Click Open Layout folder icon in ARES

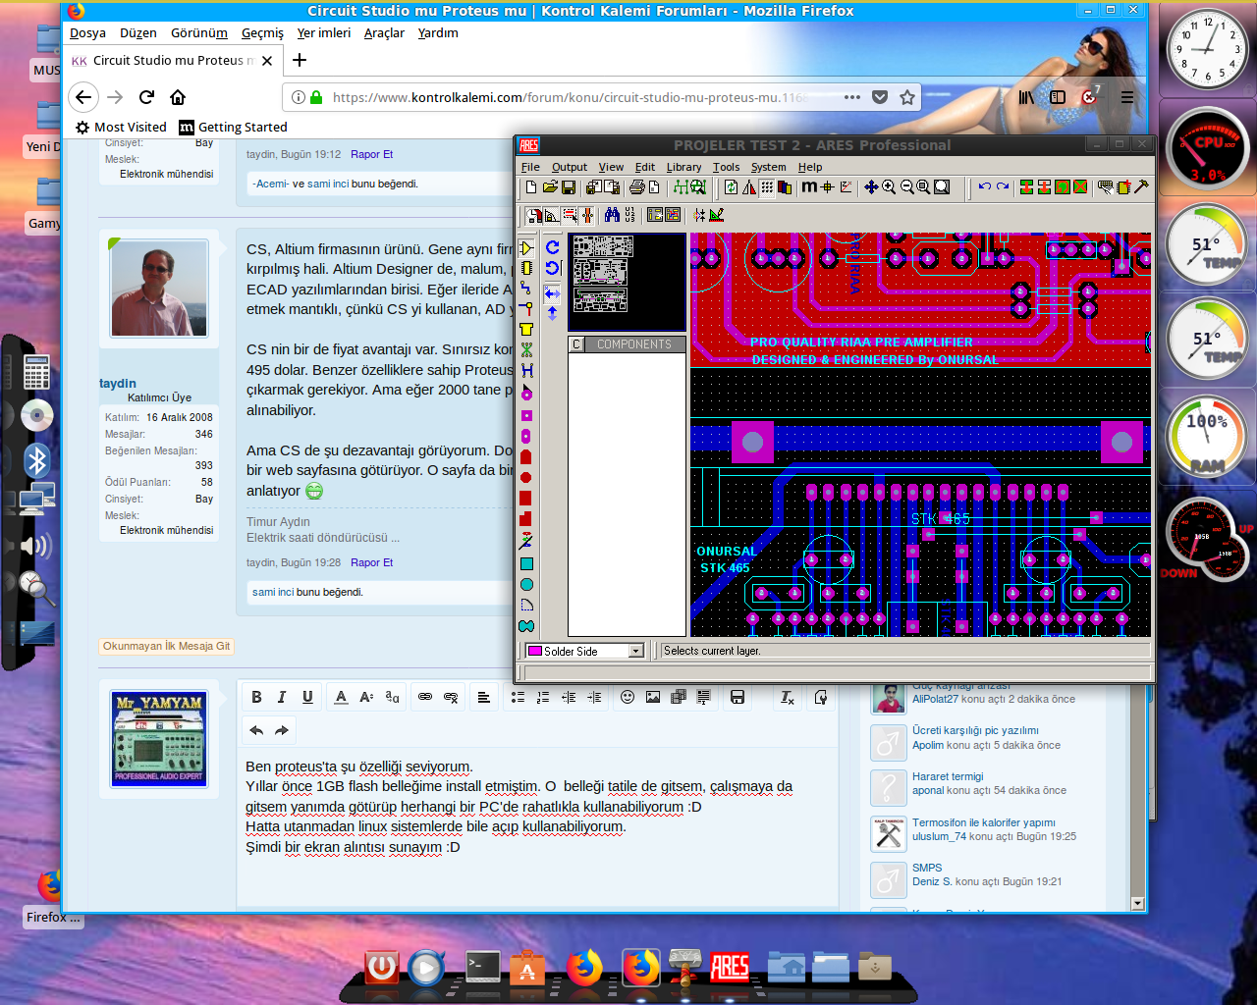pyautogui.click(x=550, y=187)
